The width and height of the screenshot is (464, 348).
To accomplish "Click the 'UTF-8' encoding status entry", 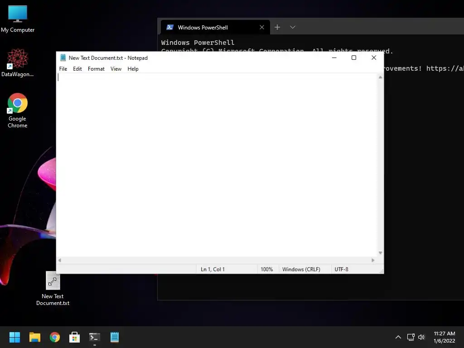I will point(341,269).
